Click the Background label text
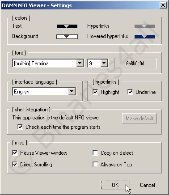Image resolution: width=169 pixels, height=195 pixels. 25,36
